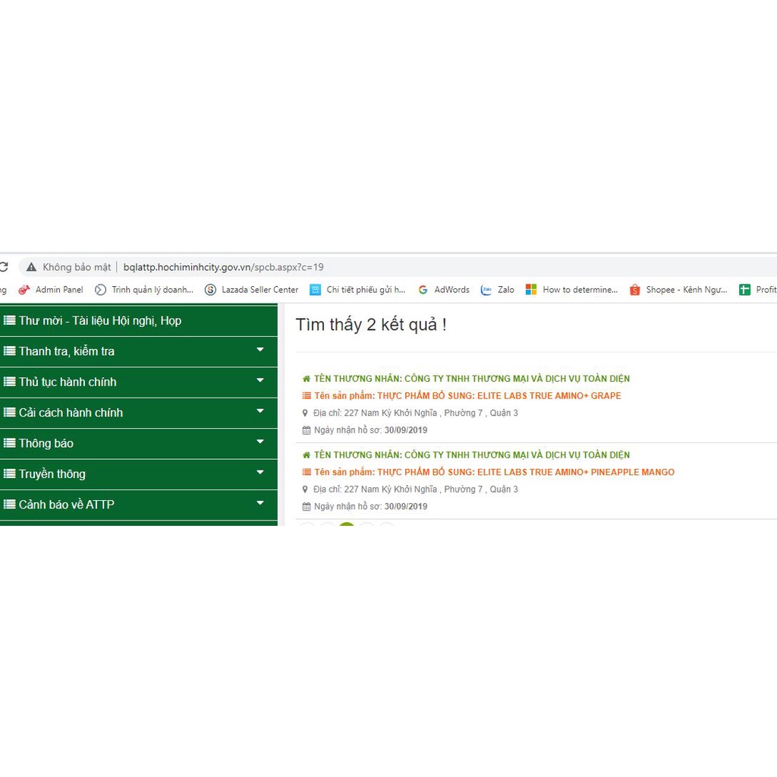Expand the 'Cải cách hành chính' dropdown arrow
The image size is (777, 777).
pyautogui.click(x=260, y=411)
